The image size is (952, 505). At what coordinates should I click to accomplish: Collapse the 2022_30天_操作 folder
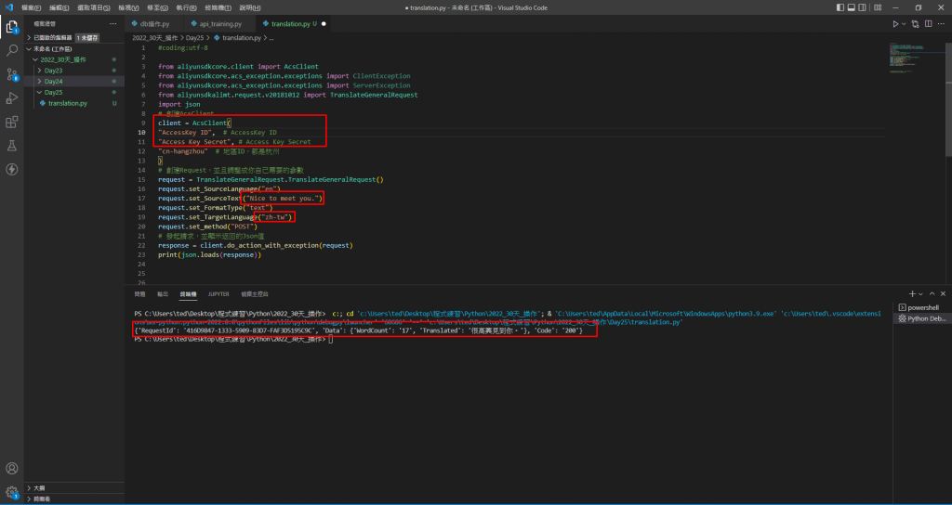[74, 59]
